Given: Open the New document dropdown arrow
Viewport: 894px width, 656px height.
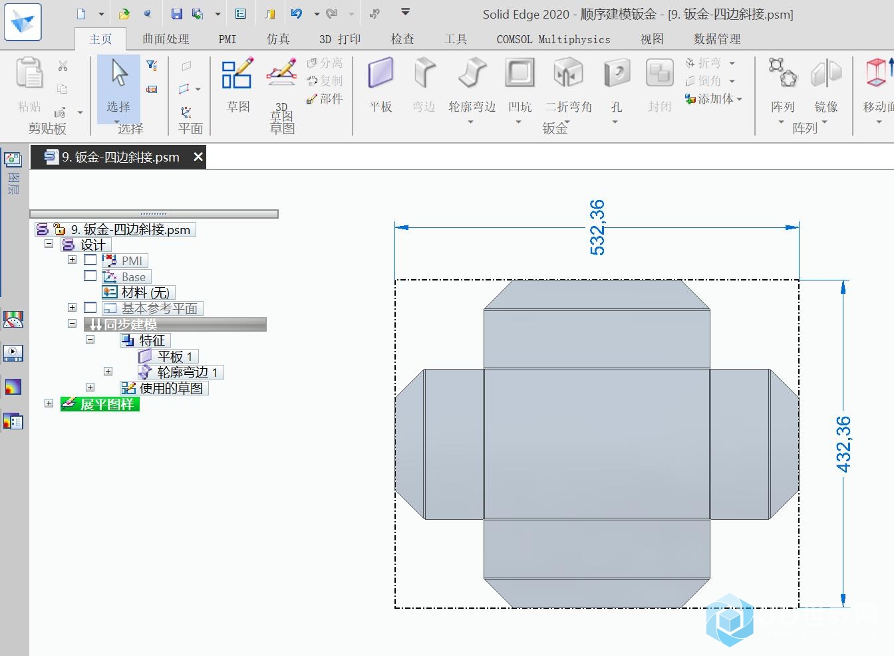Looking at the screenshot, I should coord(101,14).
